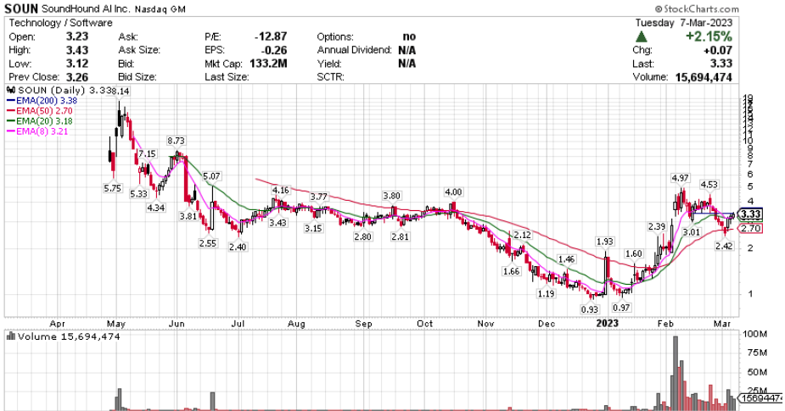Click the 2.39 price label

point(657,226)
